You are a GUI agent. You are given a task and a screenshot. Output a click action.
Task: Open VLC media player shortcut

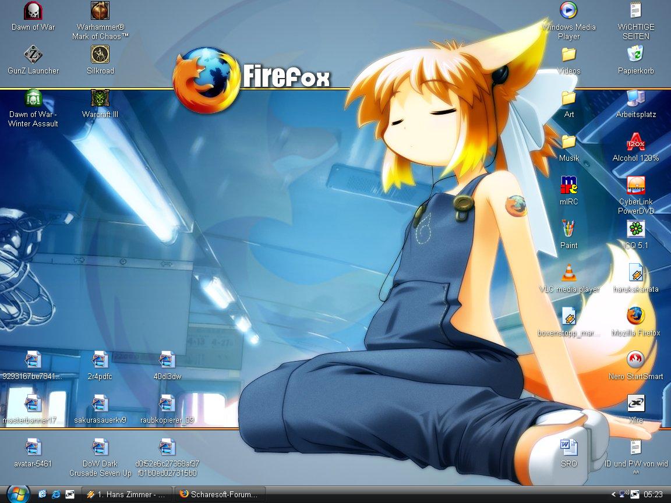pos(568,273)
